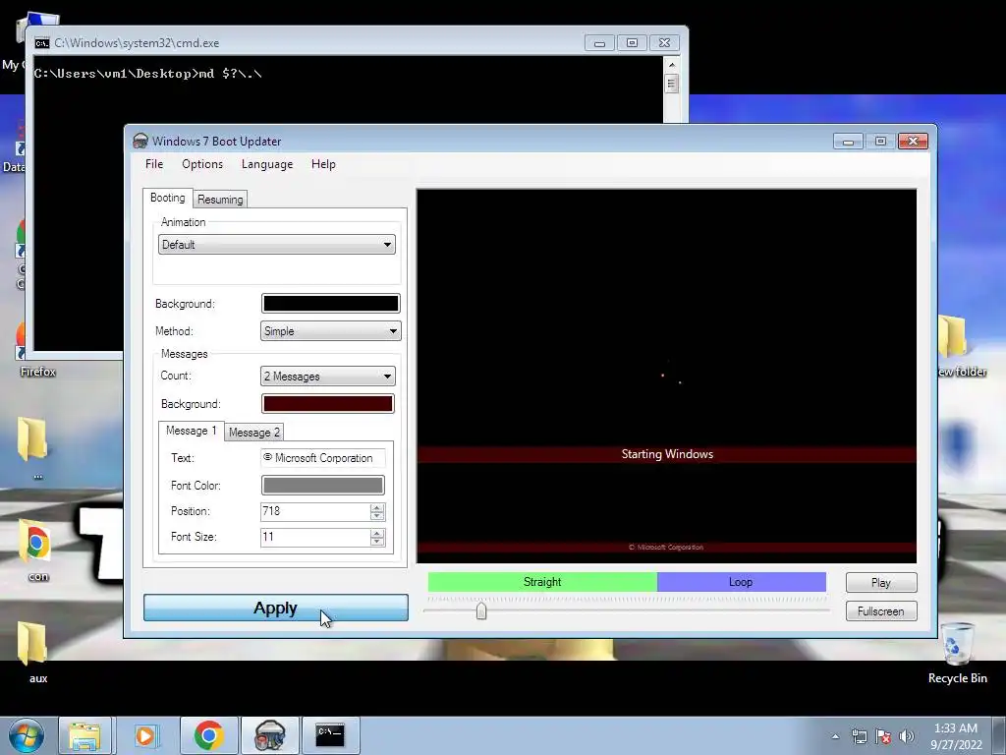The height and width of the screenshot is (755, 1006).
Task: Click the Boot Updater taskbar icon
Action: pos(270,735)
